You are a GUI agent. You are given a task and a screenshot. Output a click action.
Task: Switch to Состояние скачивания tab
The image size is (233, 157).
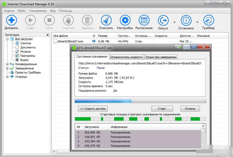coord(92,57)
